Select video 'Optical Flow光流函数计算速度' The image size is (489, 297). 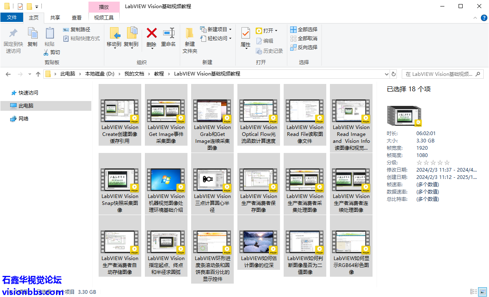pos(259,115)
